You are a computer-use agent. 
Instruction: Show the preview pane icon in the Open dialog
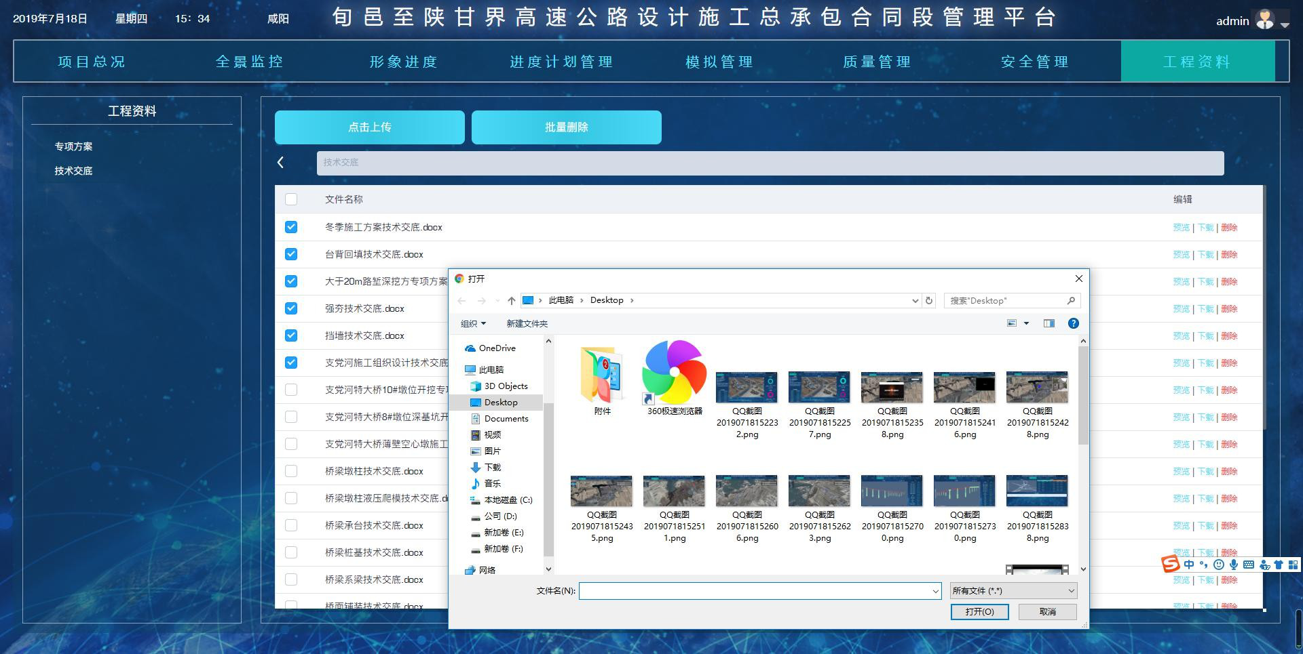(1049, 323)
